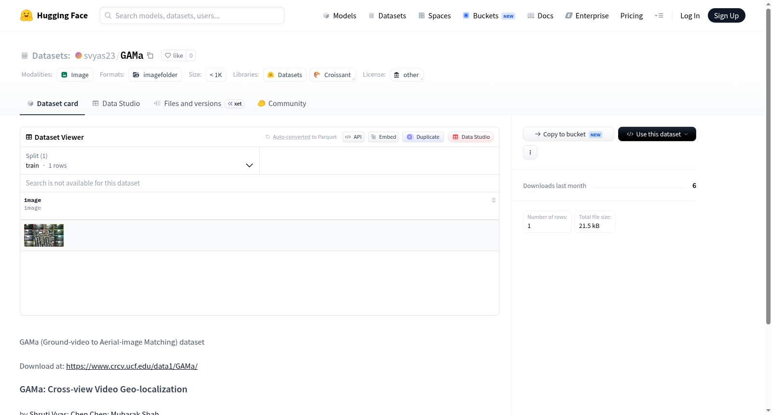Click the Sign Up button

pos(726,15)
